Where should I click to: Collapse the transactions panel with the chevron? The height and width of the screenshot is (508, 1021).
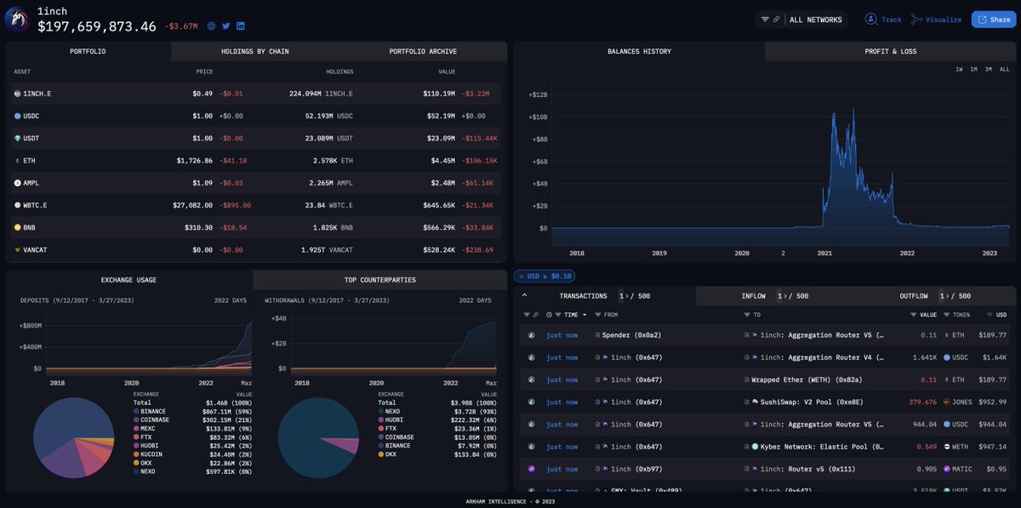[523, 295]
